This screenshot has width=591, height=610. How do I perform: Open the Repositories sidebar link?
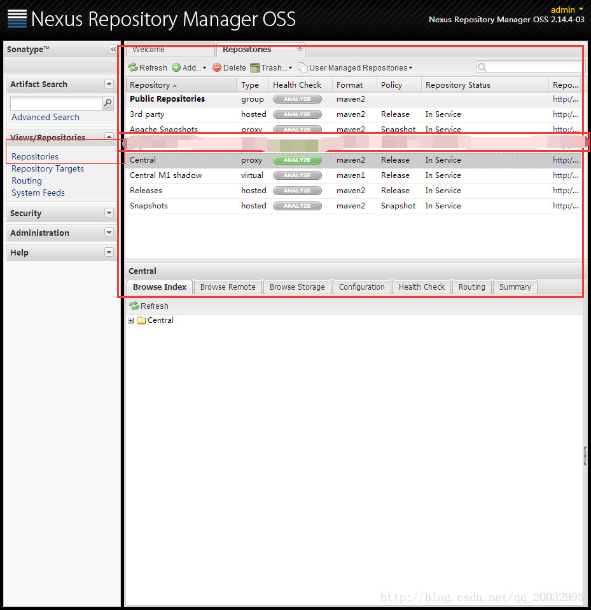[35, 156]
